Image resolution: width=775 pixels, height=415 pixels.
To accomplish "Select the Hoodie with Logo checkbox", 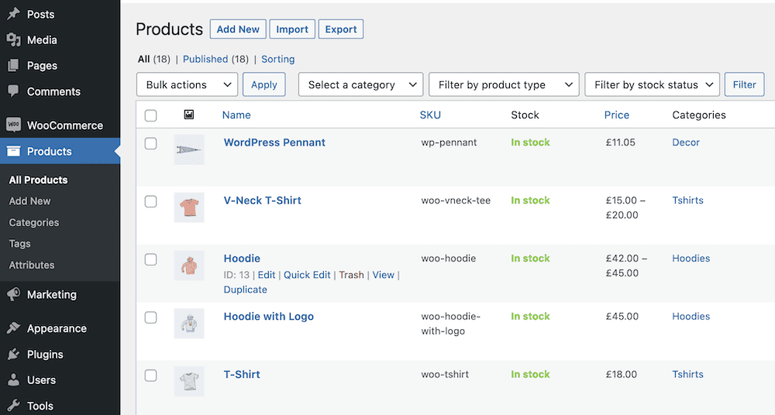I will [x=151, y=317].
